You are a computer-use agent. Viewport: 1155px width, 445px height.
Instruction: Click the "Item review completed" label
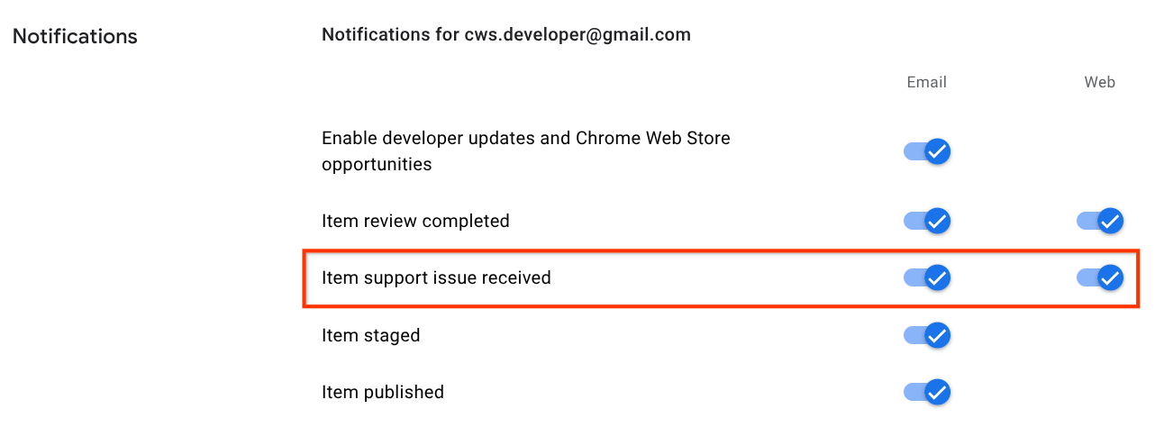click(x=415, y=221)
